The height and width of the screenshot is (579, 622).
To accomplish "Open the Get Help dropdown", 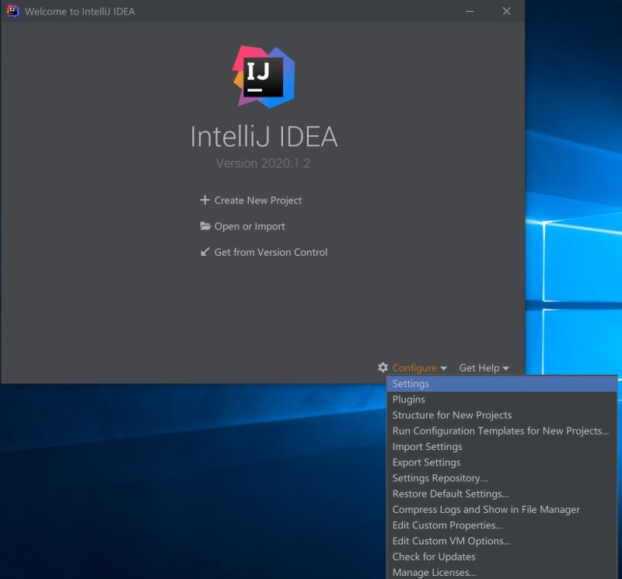I will click(x=484, y=368).
